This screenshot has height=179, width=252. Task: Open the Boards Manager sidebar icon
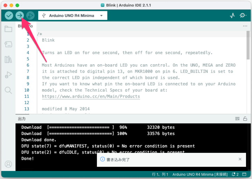pyautogui.click(x=8, y=44)
